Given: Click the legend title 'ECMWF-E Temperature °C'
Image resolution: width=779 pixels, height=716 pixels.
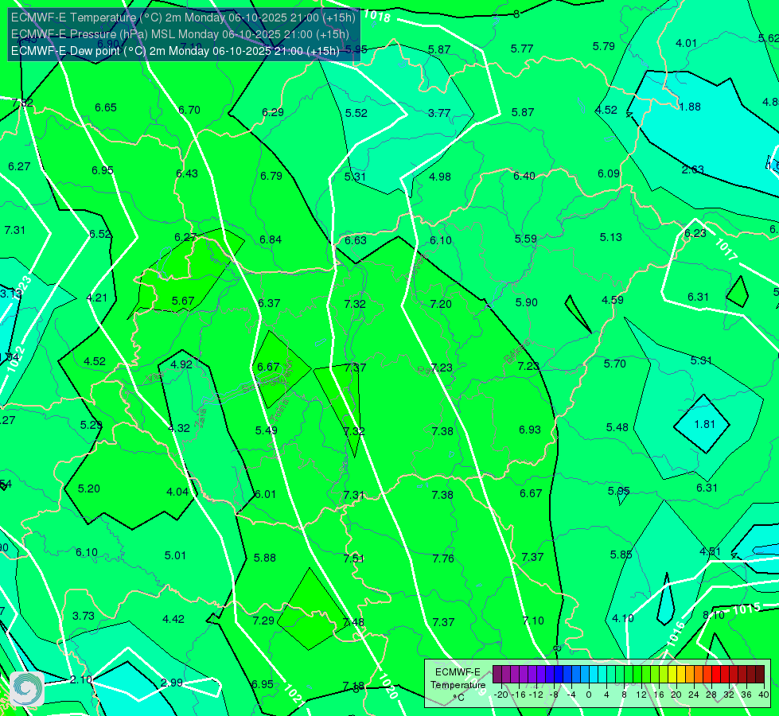Looking at the screenshot, I should (458, 685).
